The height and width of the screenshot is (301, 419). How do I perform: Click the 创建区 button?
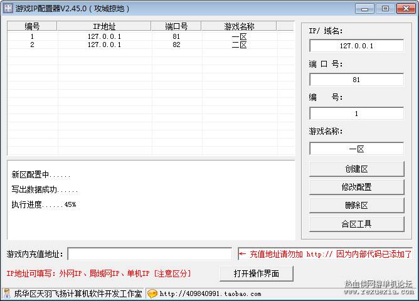[x=356, y=169]
